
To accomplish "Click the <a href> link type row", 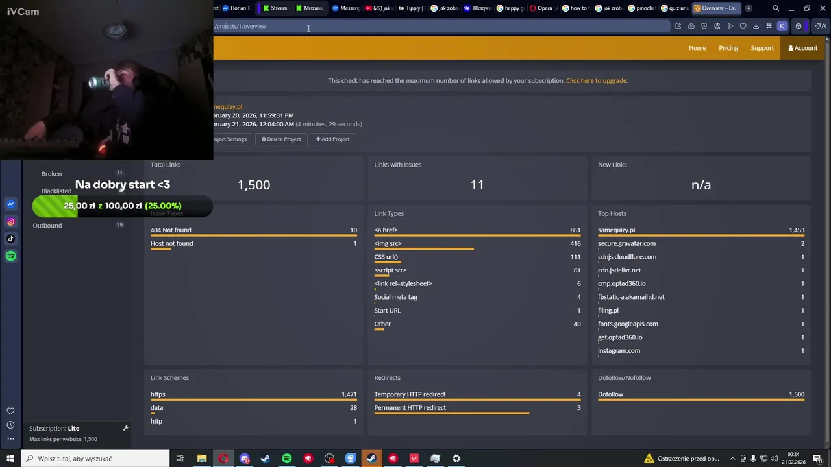I will [477, 231].
